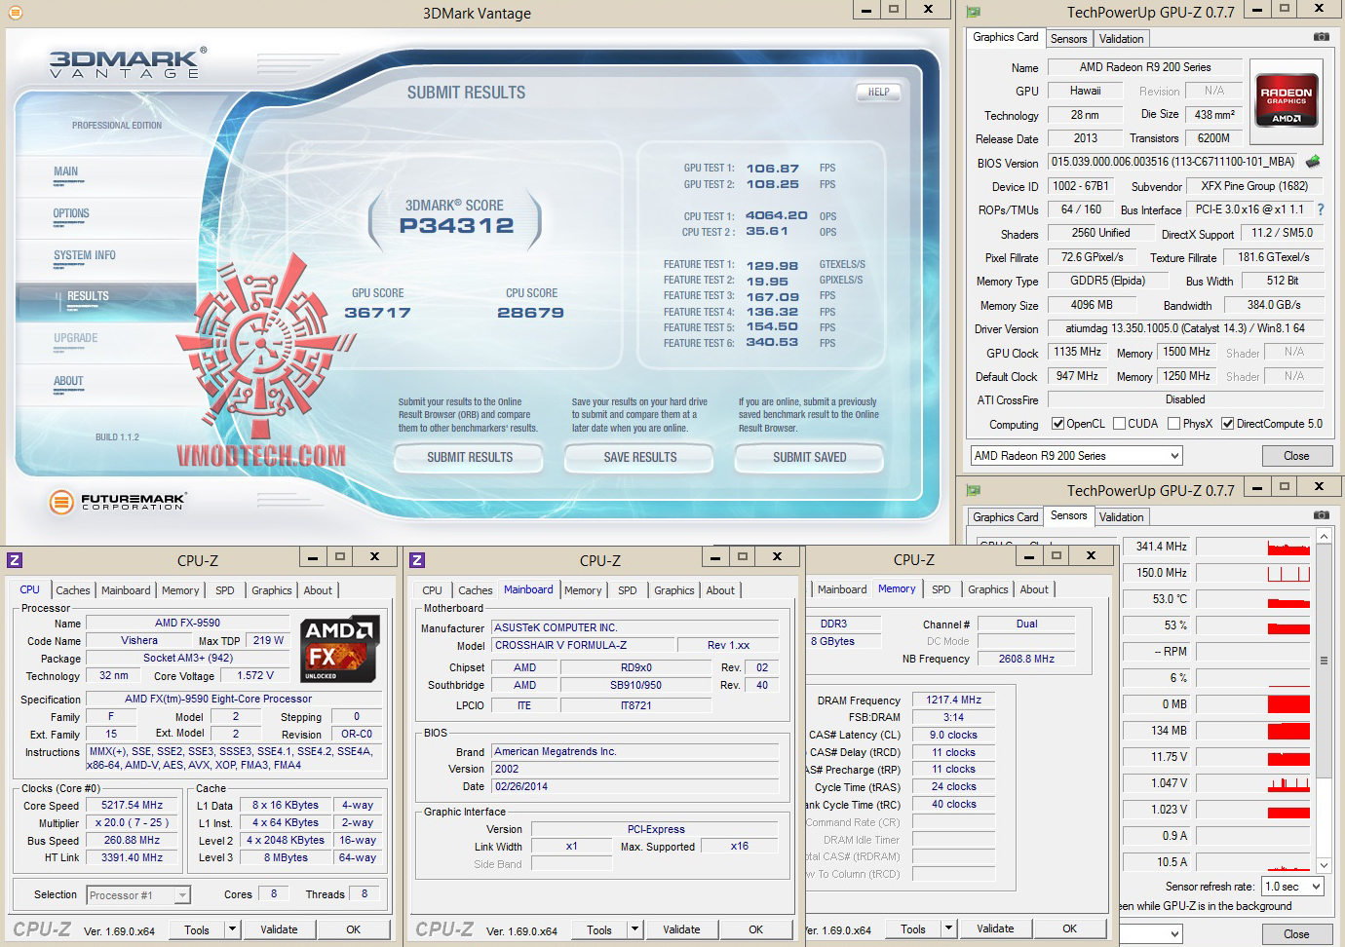Expand Tools arrow in Memory CPU-Z window
The width and height of the screenshot is (1345, 947).
click(949, 928)
